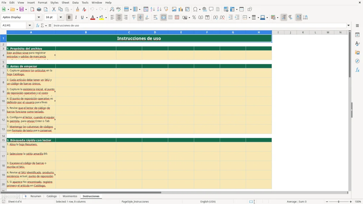
Task: Click Sort Descending icon
Action: pos(159,9)
